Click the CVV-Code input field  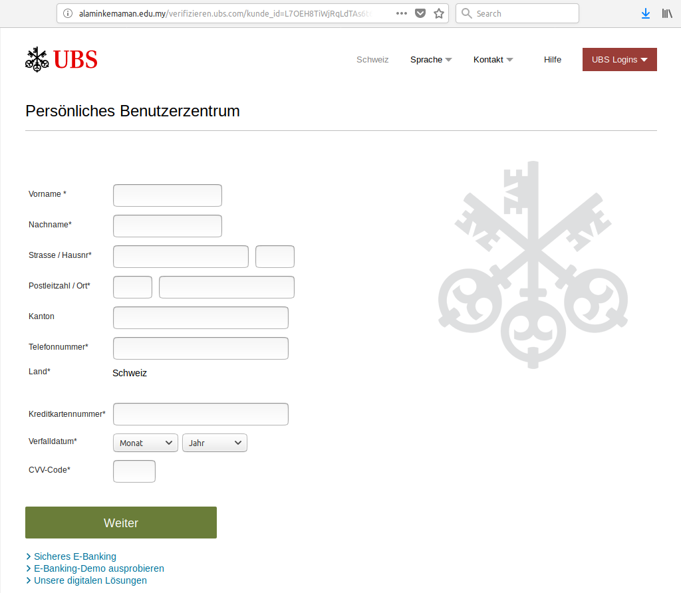click(134, 471)
